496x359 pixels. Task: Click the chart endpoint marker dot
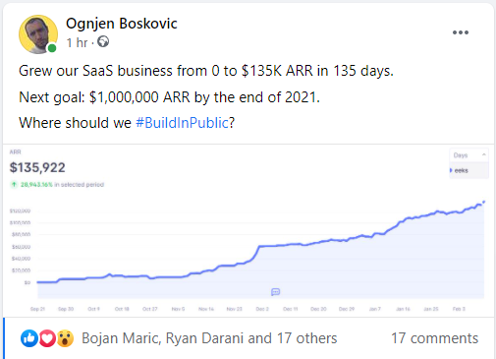coord(484,202)
